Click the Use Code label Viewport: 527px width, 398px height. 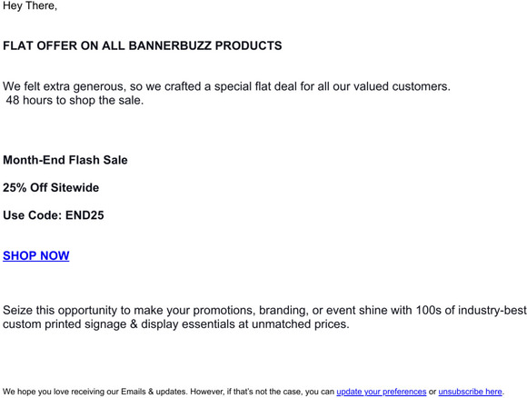point(33,215)
